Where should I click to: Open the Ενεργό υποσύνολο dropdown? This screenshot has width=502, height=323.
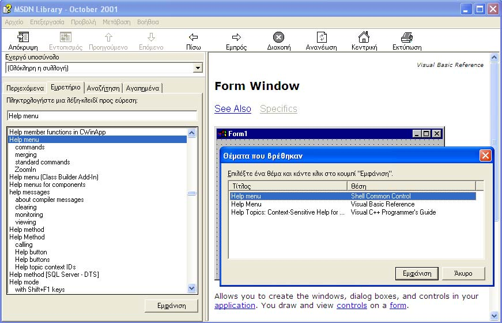(198, 68)
